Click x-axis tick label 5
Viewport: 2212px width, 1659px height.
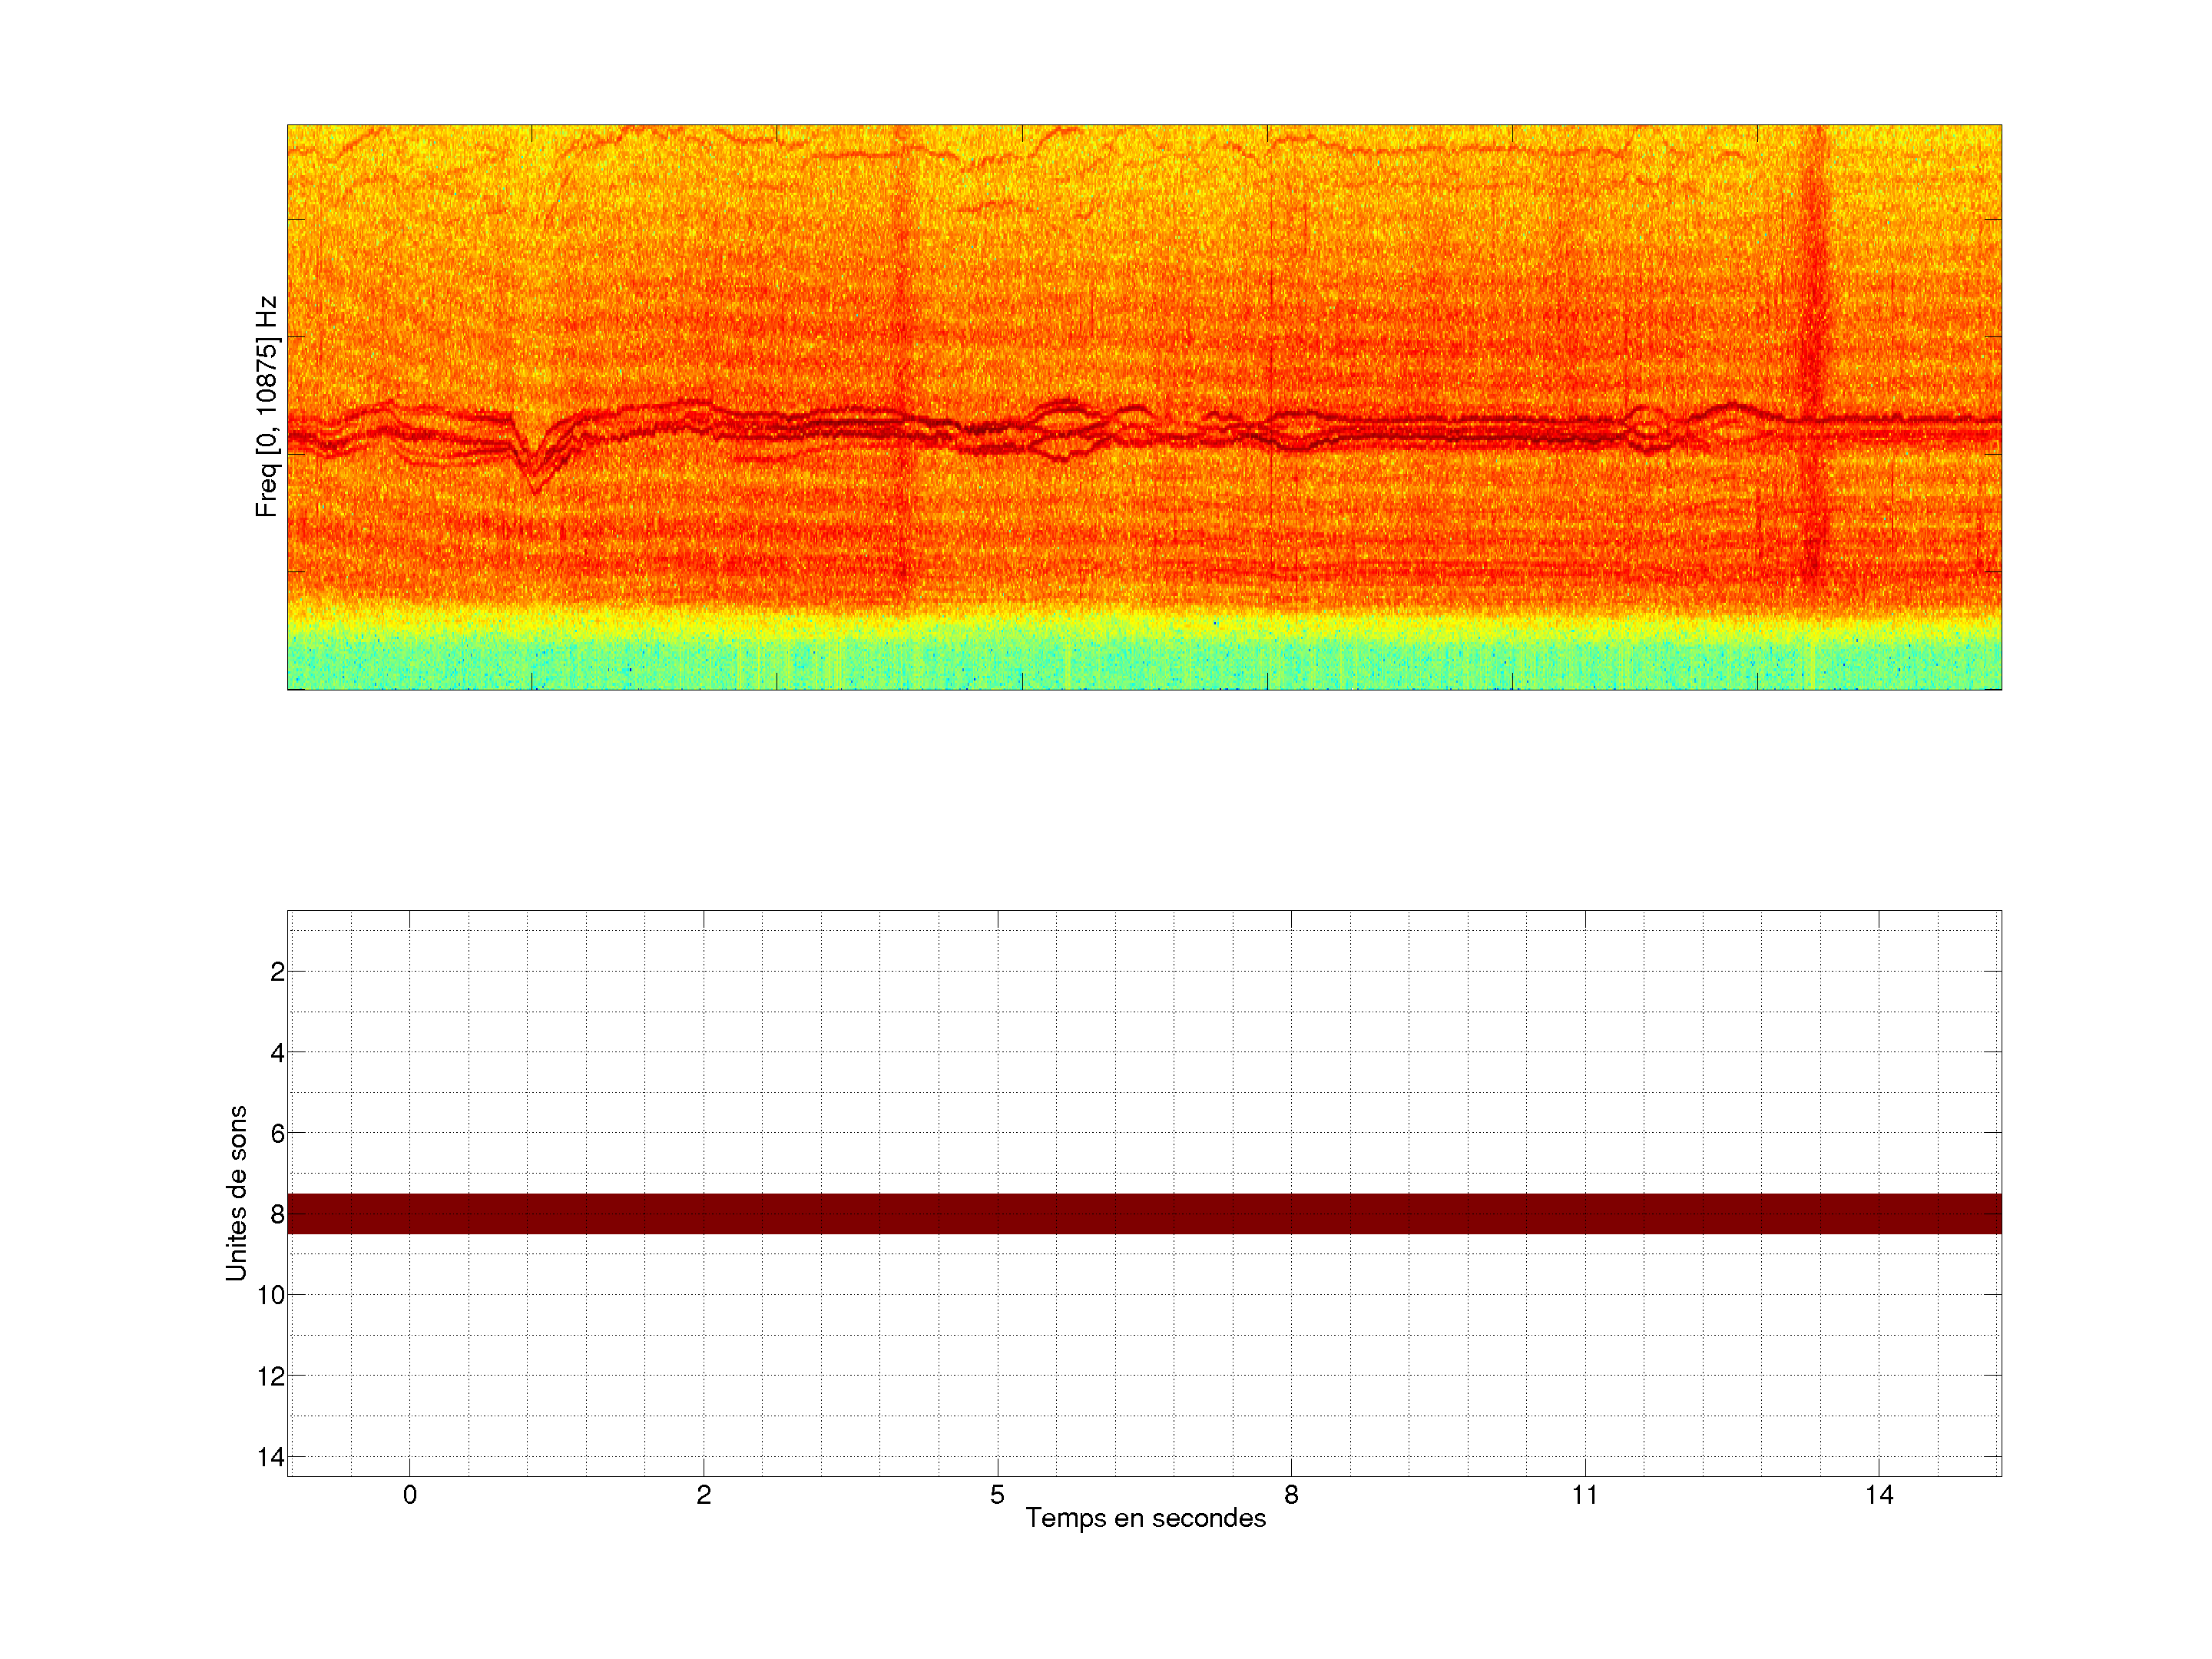pos(997,1495)
